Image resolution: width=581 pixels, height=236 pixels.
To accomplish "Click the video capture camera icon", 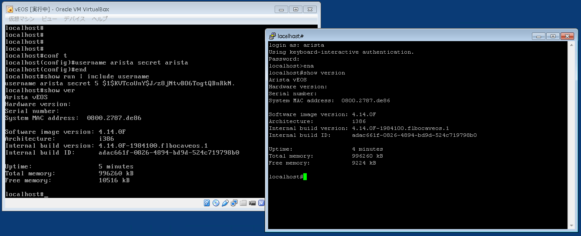I will click(x=252, y=203).
